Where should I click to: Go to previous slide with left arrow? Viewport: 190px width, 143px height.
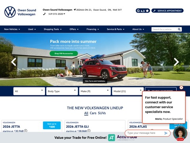13,62
